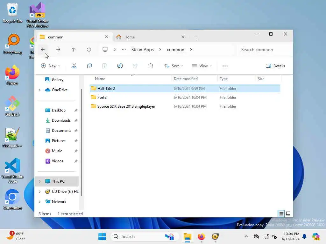Close the common tab
The height and width of the screenshot is (244, 326).
[106, 37]
